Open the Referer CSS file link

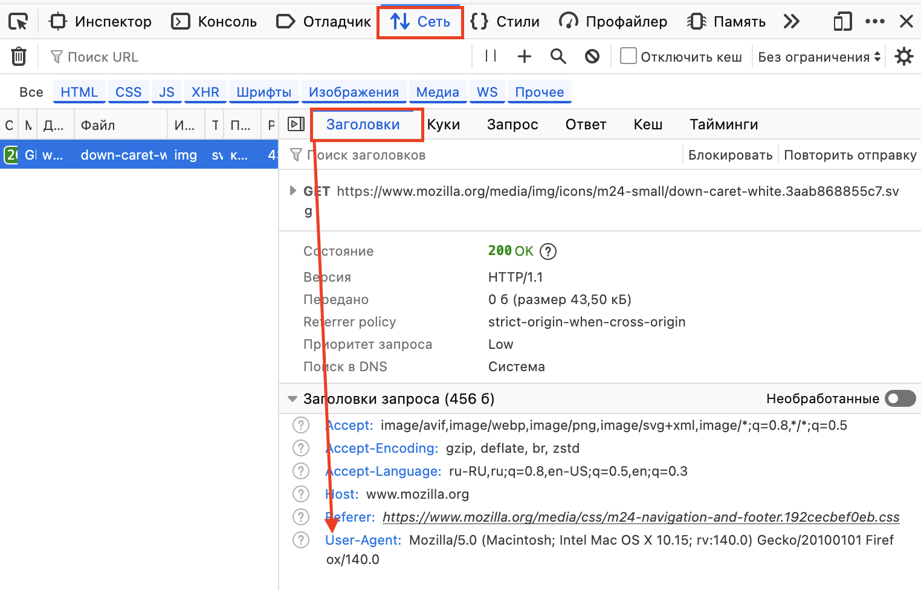[641, 517]
